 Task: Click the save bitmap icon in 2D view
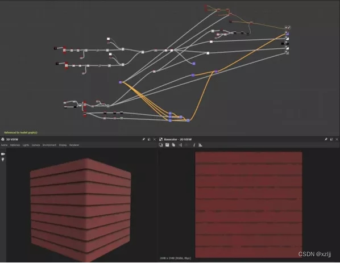(x=167, y=145)
